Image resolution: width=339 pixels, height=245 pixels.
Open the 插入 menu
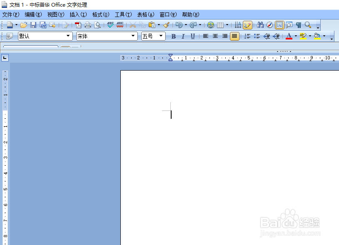tap(77, 14)
